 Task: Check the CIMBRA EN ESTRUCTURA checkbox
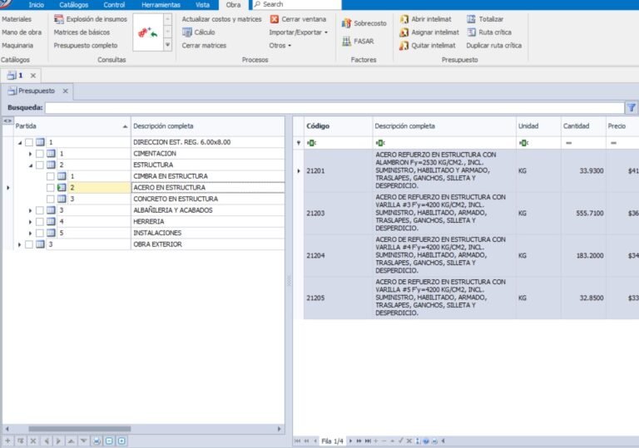click(x=50, y=176)
